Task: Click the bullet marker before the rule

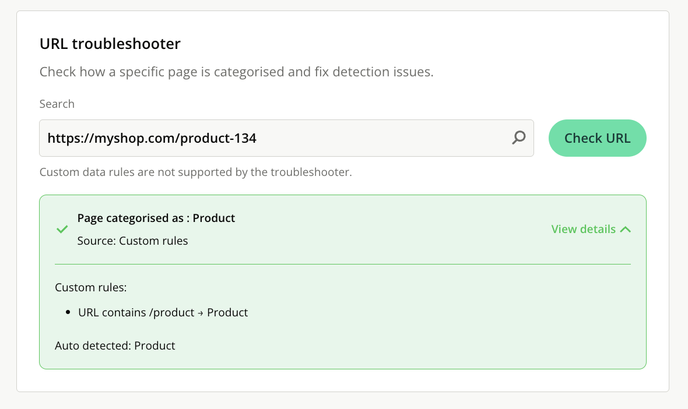Action: click(68, 313)
